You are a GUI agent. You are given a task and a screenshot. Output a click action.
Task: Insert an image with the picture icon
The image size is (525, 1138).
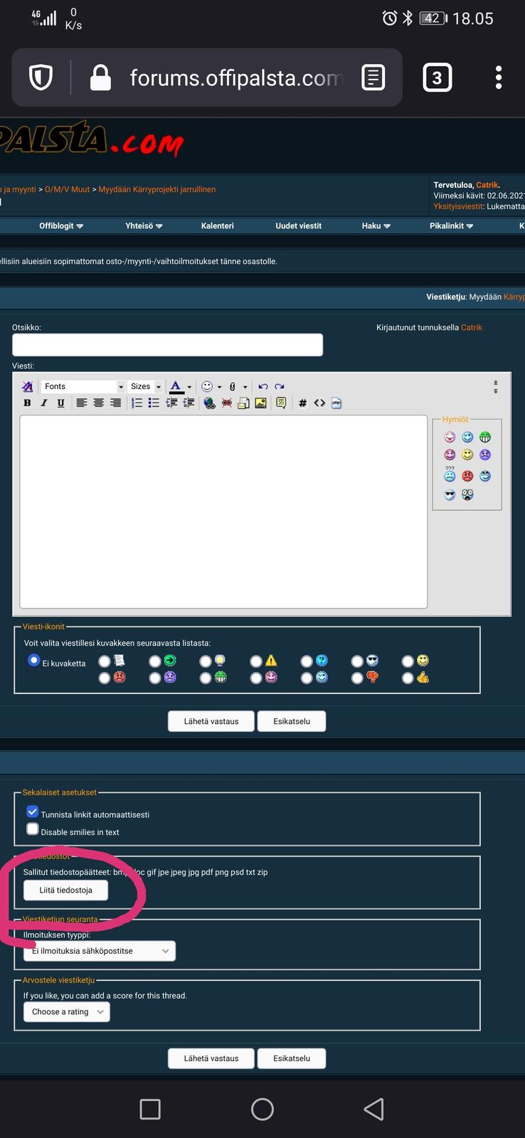coord(261,403)
